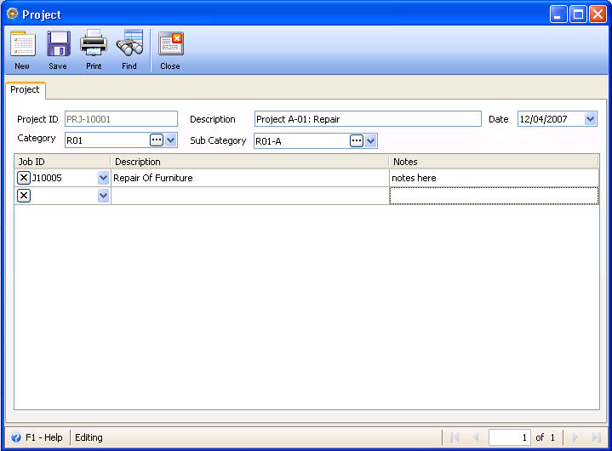Go to previous record arrow
Viewport: 612px width, 451px height.
pos(476,437)
